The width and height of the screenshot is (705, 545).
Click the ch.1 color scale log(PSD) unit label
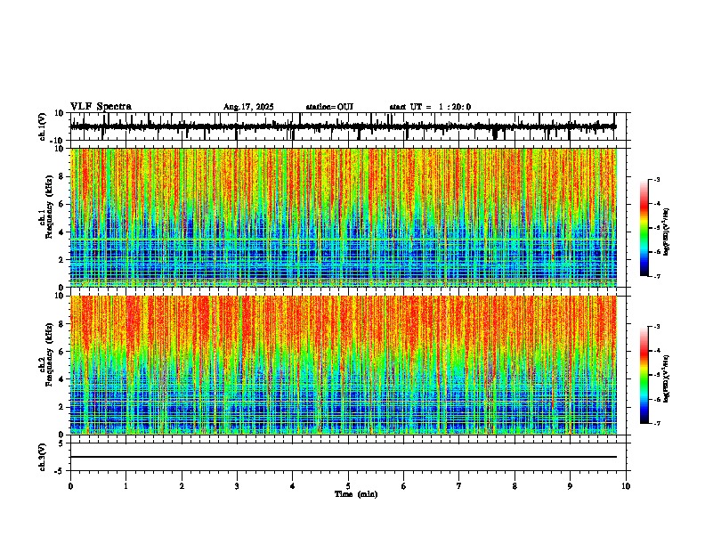(x=666, y=232)
